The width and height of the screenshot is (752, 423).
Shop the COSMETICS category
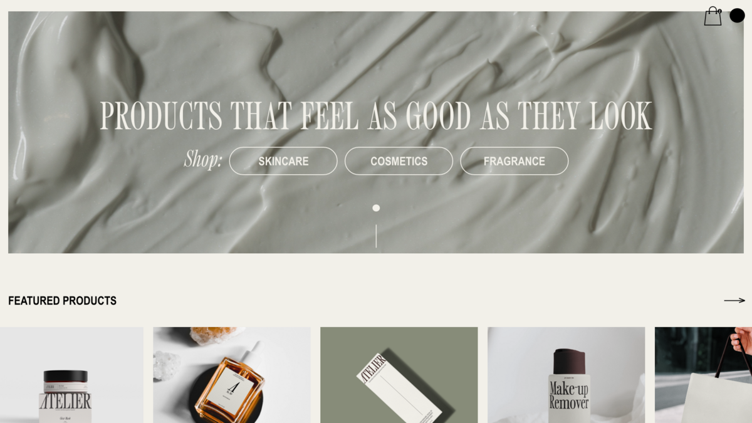399,161
